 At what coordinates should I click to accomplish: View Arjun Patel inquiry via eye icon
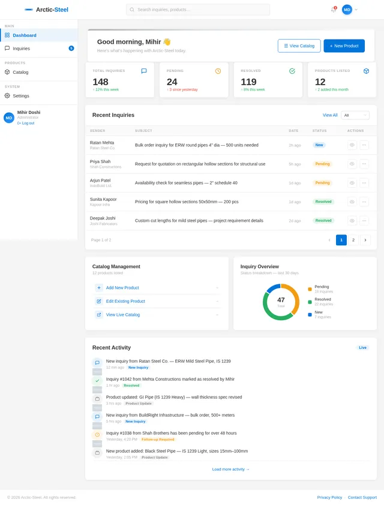[352, 183]
